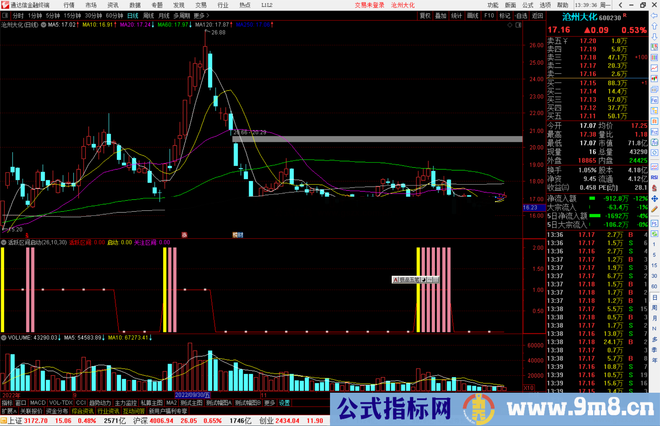Image resolution: width=660 pixels, height=426 pixels.
Task: Click the back arrow sidebar icon
Action: coord(654,16)
